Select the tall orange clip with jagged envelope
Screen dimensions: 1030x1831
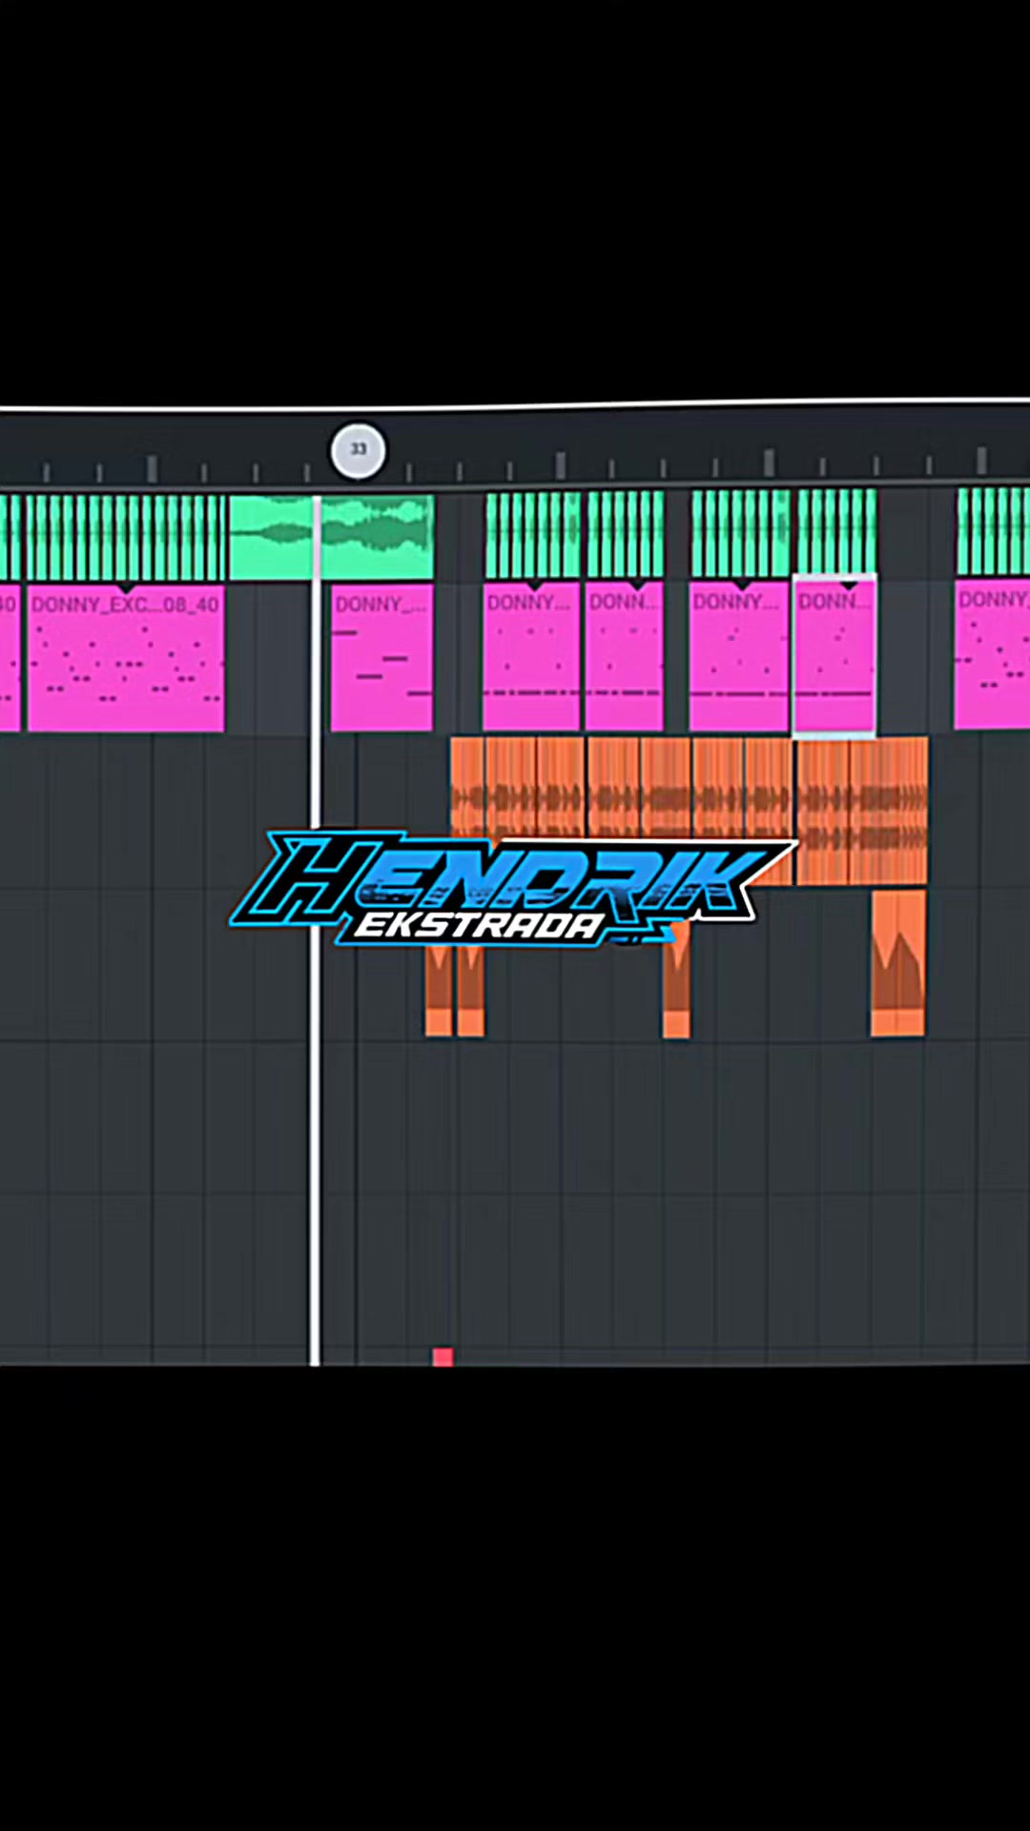pos(897,963)
